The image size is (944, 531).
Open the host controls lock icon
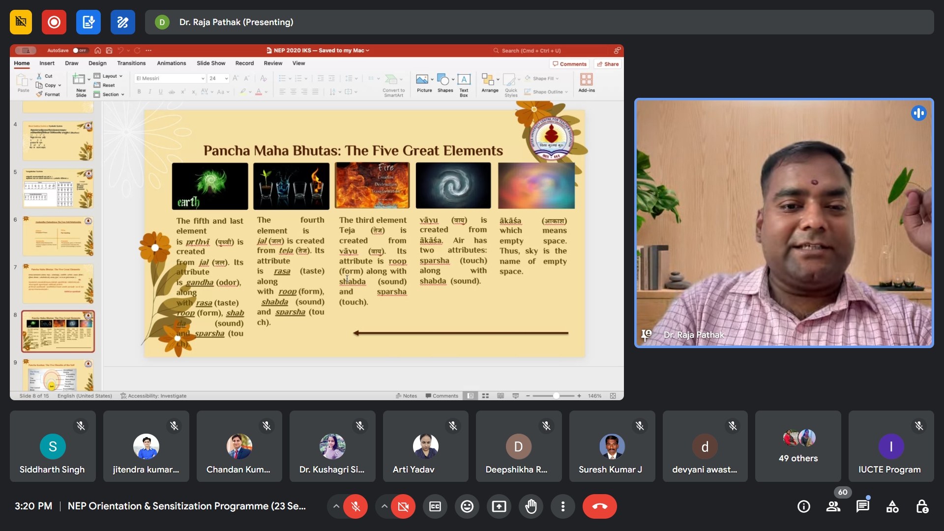[x=922, y=506]
